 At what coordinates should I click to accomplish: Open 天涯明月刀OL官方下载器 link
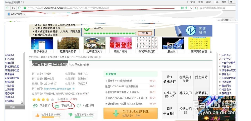pos(126,98)
